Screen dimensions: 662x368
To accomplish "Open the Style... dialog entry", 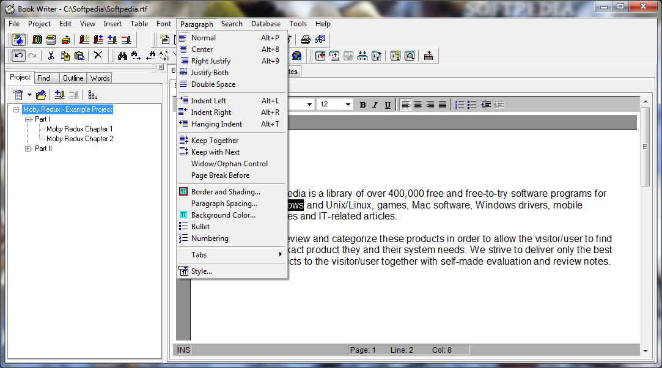I will click(x=231, y=271).
